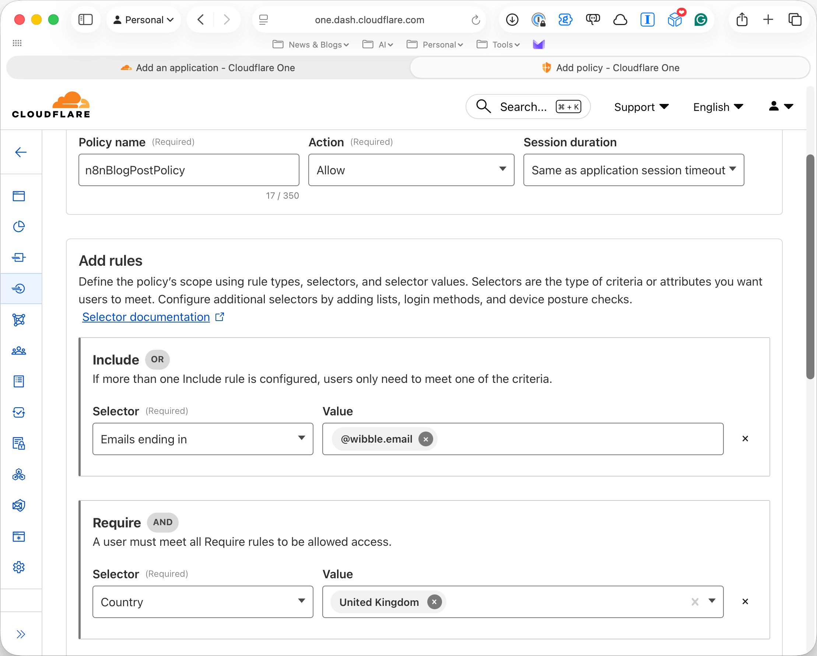The width and height of the screenshot is (817, 656).
Task: Delete the Include rule row
Action: pos(745,439)
